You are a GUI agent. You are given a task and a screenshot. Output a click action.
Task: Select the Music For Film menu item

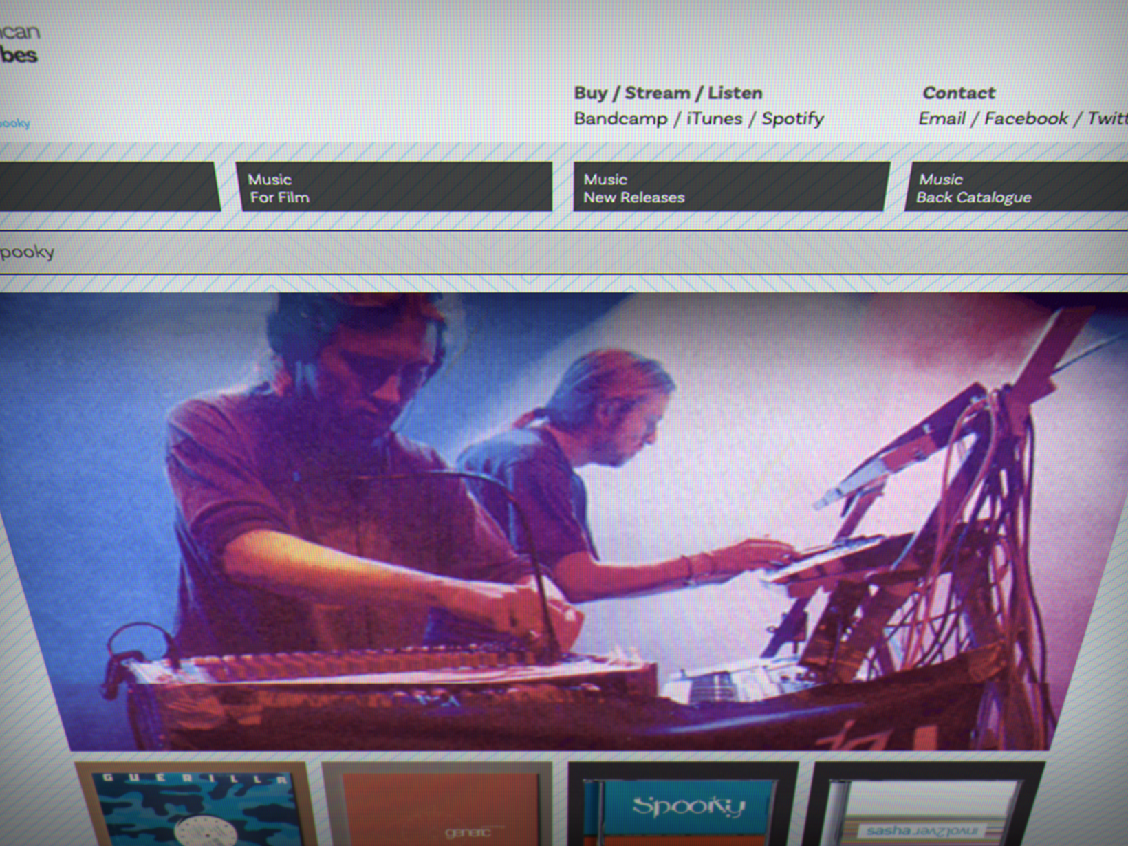click(393, 187)
